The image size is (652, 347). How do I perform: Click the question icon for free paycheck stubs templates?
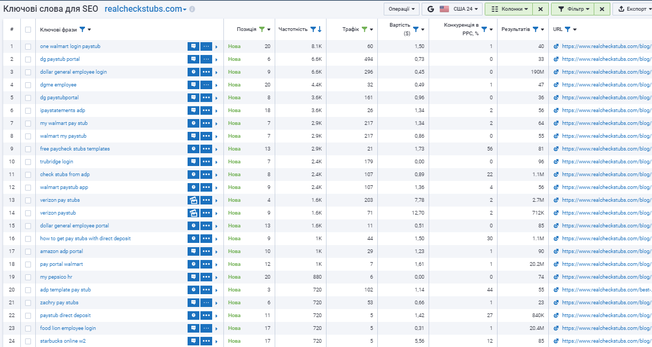(193, 149)
